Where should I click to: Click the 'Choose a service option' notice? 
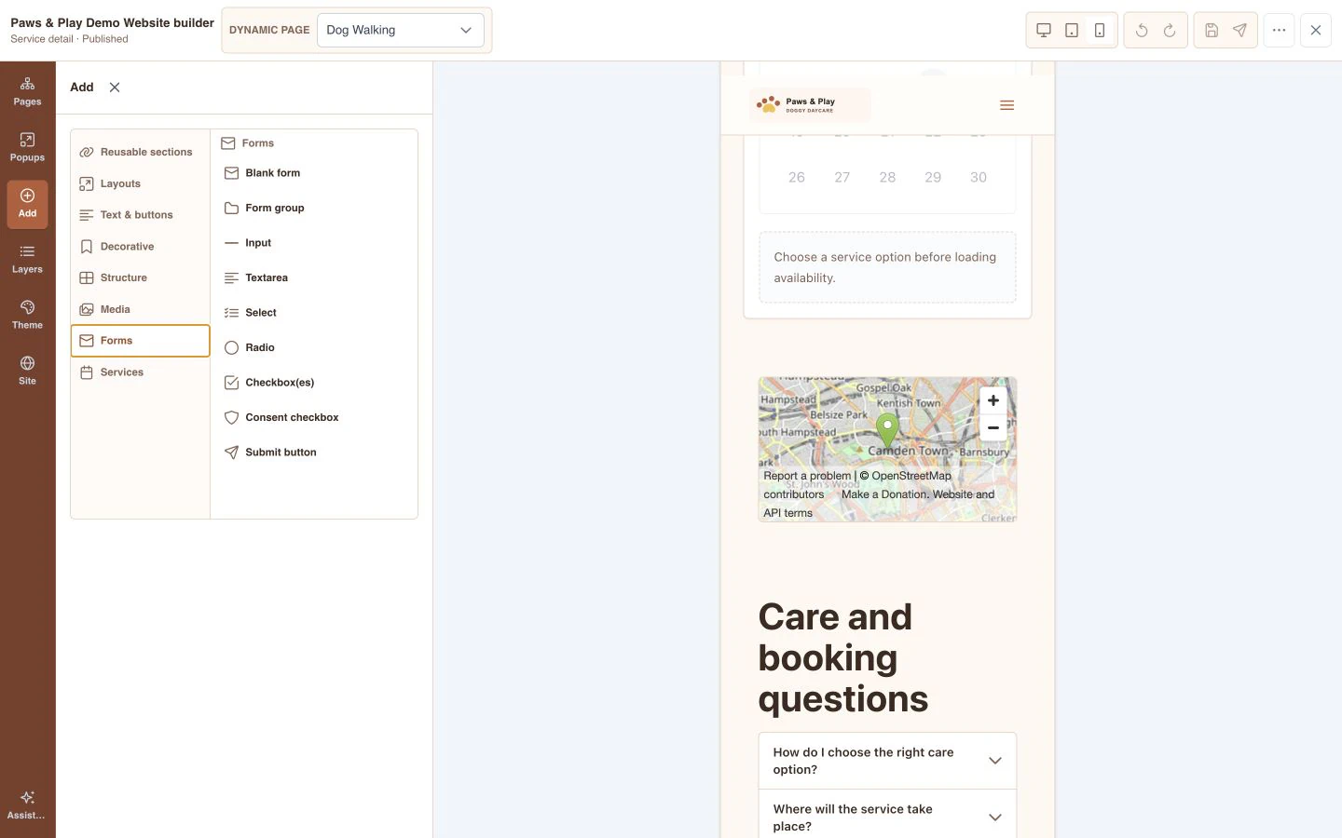887,267
